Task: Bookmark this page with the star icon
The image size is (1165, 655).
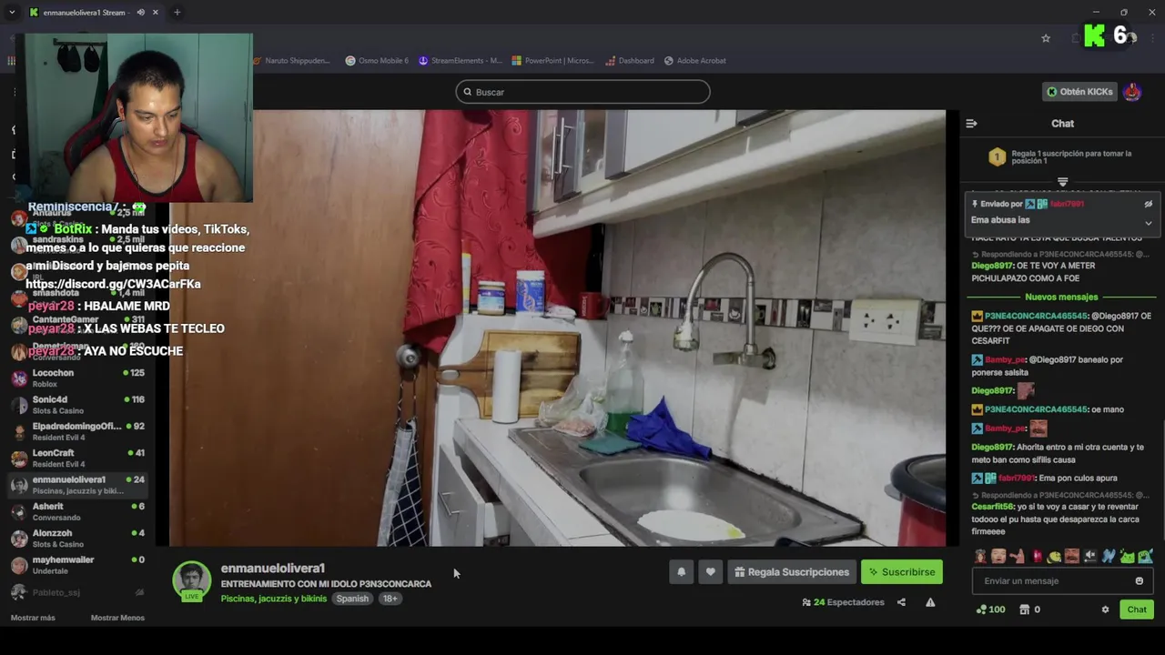Action: click(x=1046, y=38)
